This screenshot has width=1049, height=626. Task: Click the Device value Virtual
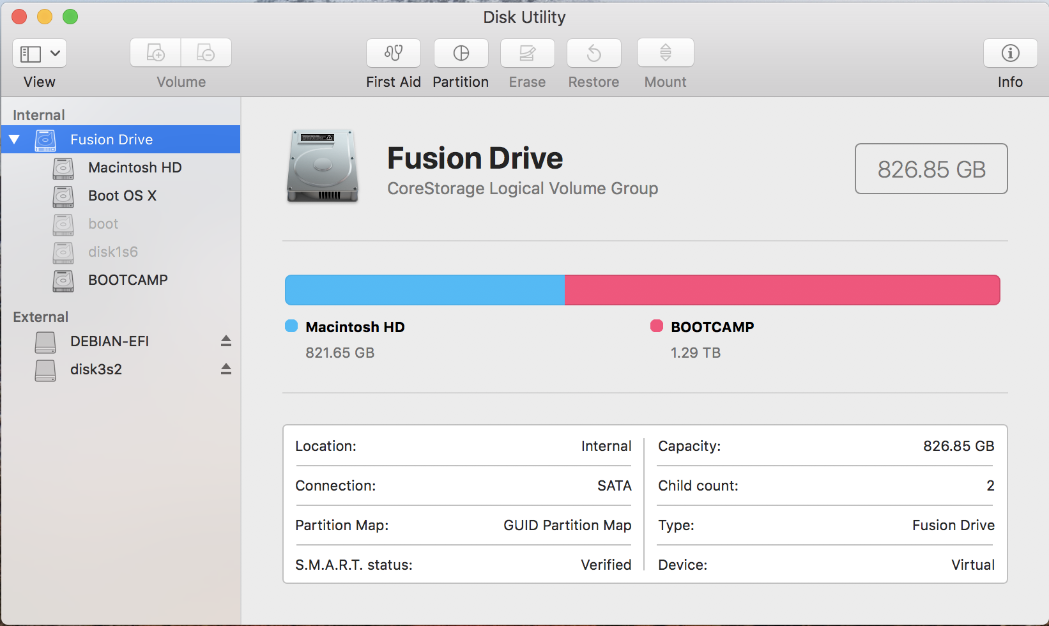point(973,565)
